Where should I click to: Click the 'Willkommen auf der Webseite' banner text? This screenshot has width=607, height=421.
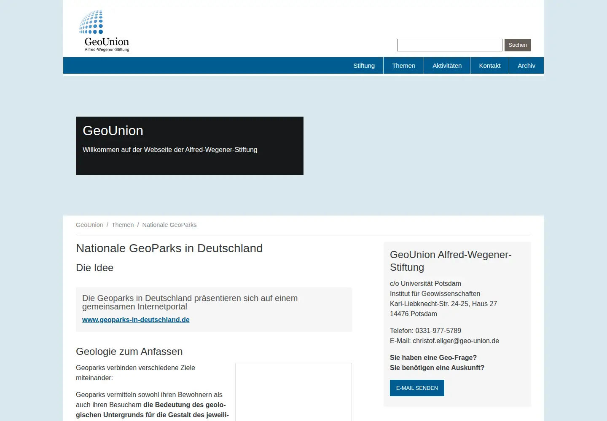point(170,150)
